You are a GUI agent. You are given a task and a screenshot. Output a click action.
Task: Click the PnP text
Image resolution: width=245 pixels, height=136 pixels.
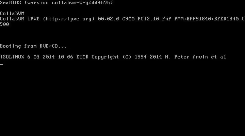166,19
